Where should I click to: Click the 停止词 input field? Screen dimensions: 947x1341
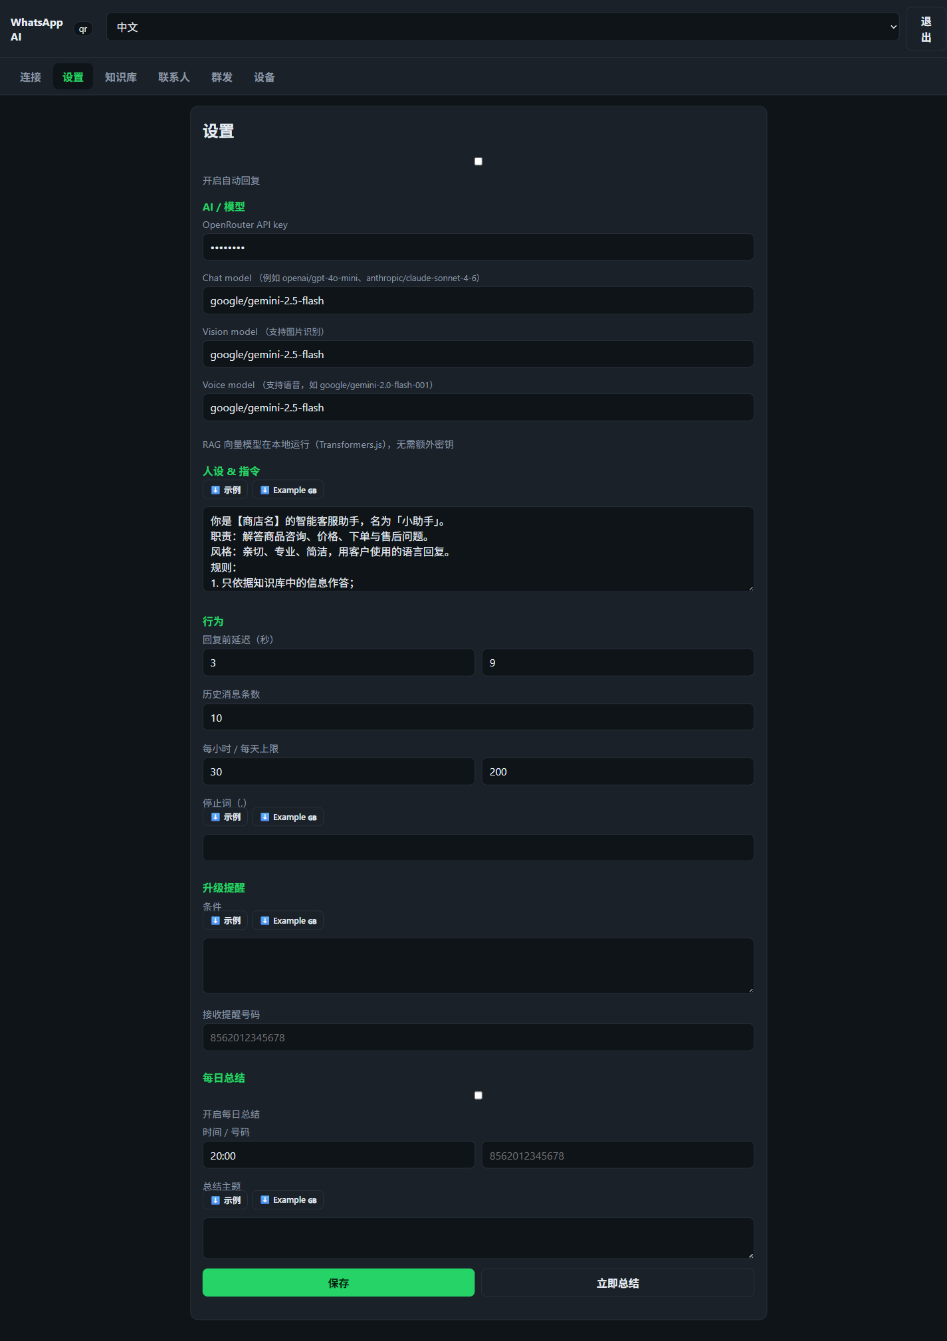(x=478, y=848)
